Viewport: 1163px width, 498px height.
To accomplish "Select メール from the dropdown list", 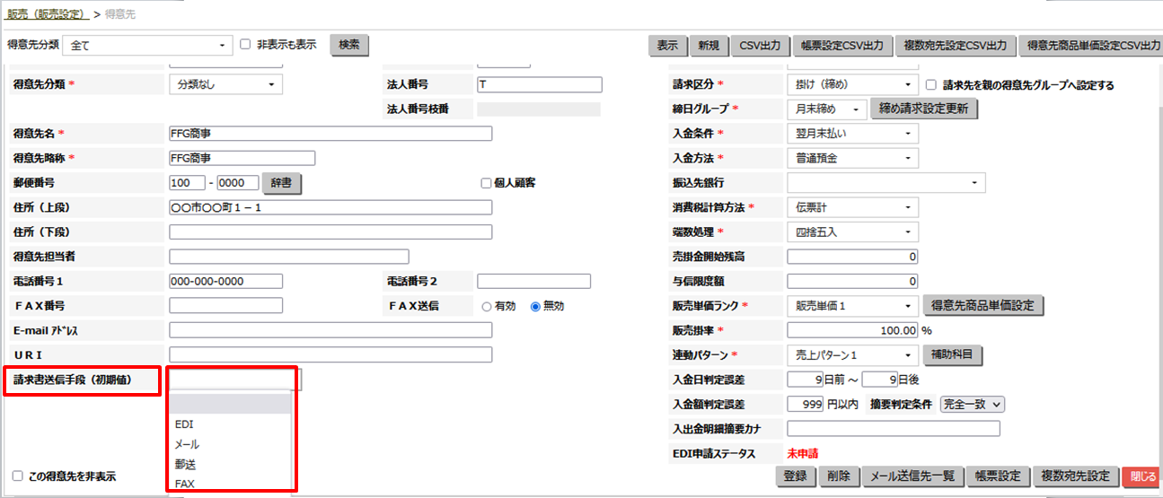I will pyautogui.click(x=188, y=444).
